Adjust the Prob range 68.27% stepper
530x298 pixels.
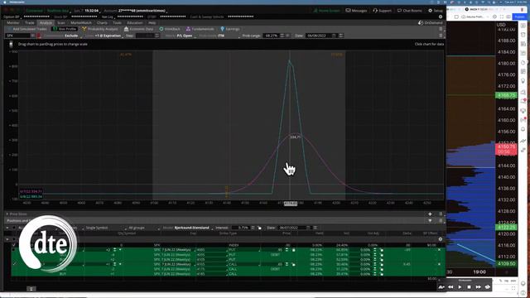click(282, 36)
